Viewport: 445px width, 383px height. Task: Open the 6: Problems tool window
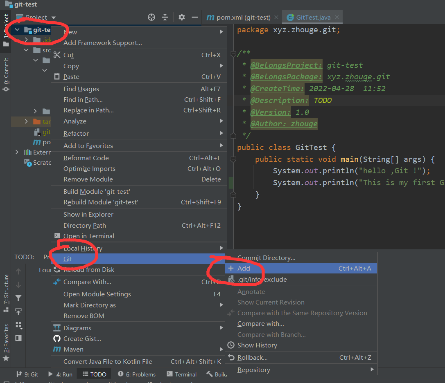[x=137, y=374]
